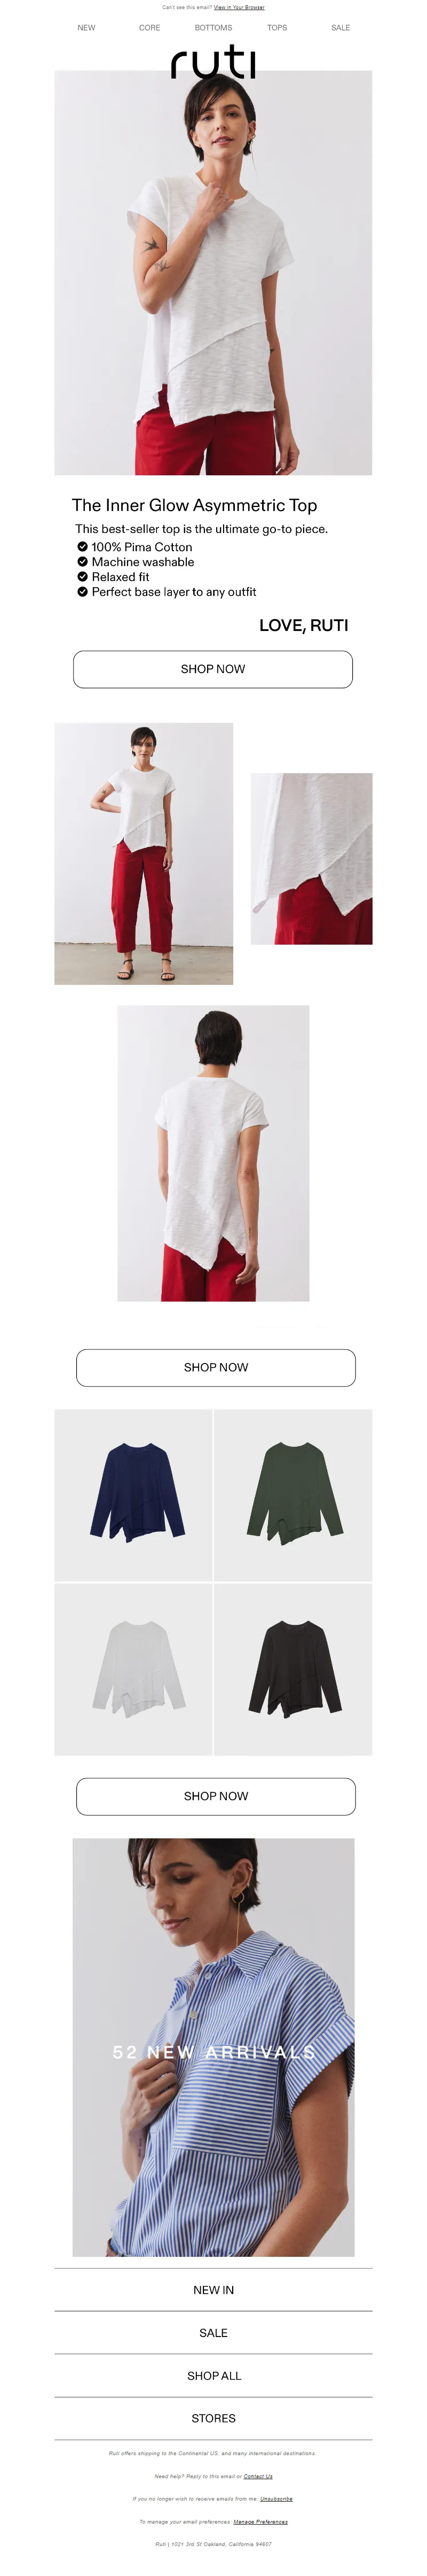The width and height of the screenshot is (427, 2576).
Task: Choose the black long-sleeve top
Action: tap(294, 1669)
